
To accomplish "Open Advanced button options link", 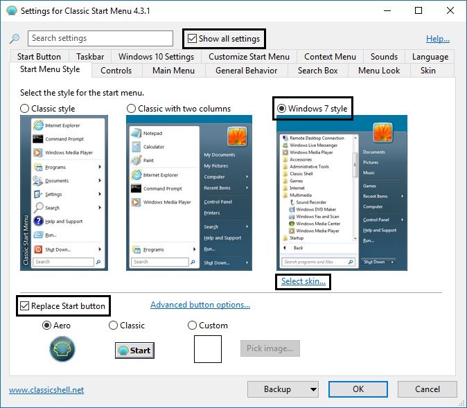I will click(200, 305).
